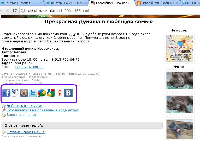Open the Добавить в закладки link
Image resolution: width=200 pixels, height=141 pixels.
tap(25, 106)
